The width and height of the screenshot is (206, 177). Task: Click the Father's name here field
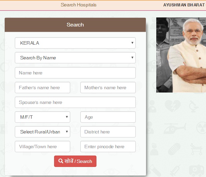pos(42,87)
